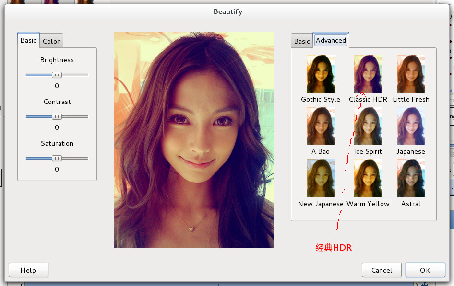Confirm changes with the OK button

[425, 270]
